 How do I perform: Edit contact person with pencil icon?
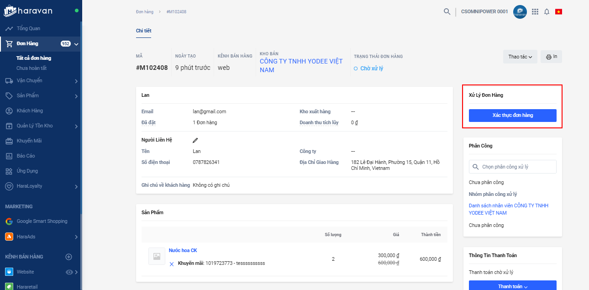tap(195, 140)
